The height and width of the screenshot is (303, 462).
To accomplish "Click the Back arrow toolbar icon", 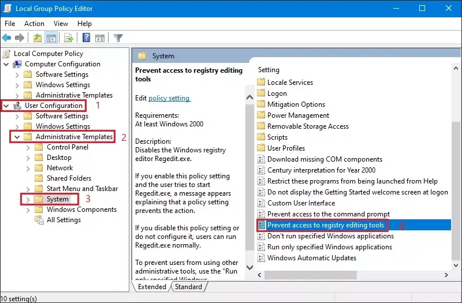I will click(x=6, y=38).
